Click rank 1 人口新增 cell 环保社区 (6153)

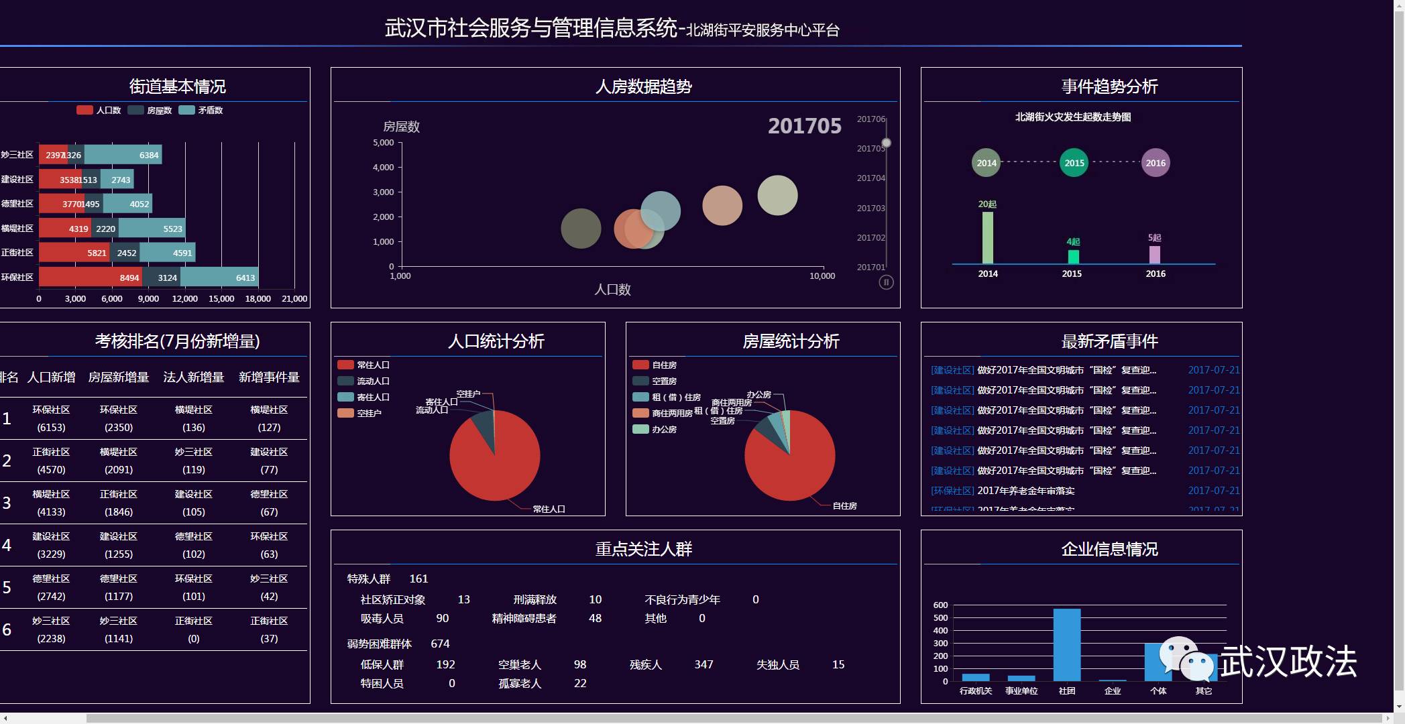coord(51,418)
